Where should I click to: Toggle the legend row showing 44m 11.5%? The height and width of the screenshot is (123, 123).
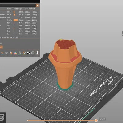[x=19, y=12]
